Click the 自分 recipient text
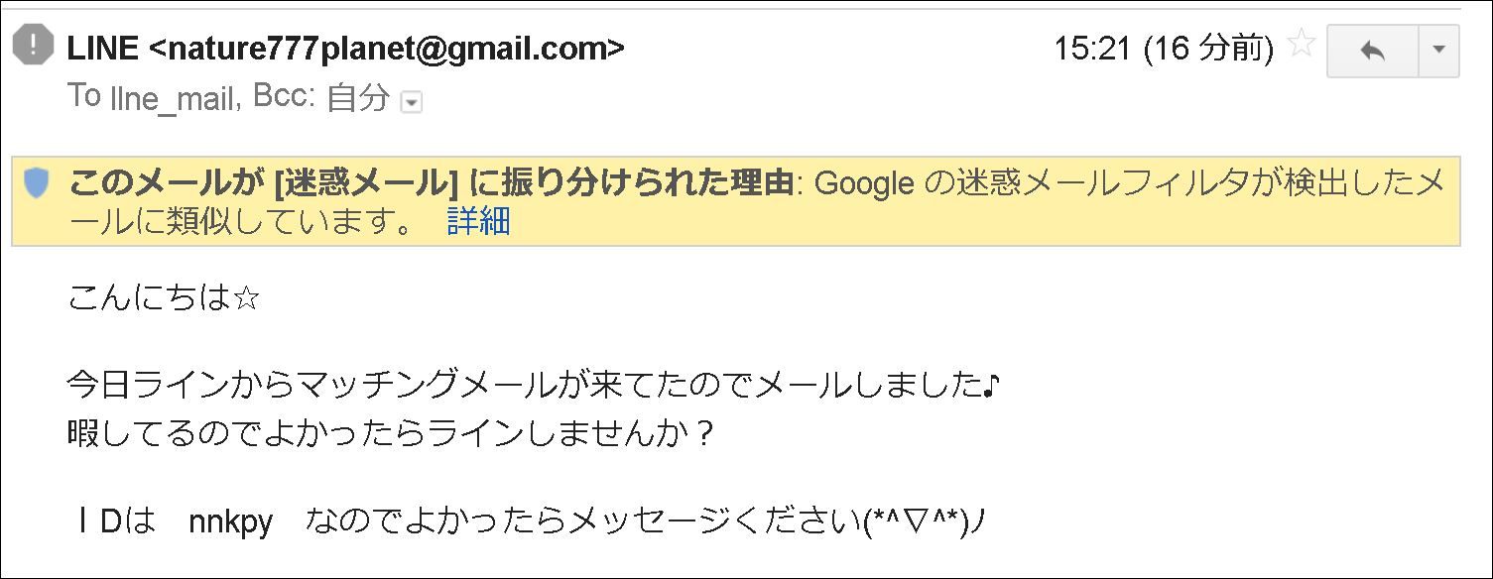 [358, 97]
